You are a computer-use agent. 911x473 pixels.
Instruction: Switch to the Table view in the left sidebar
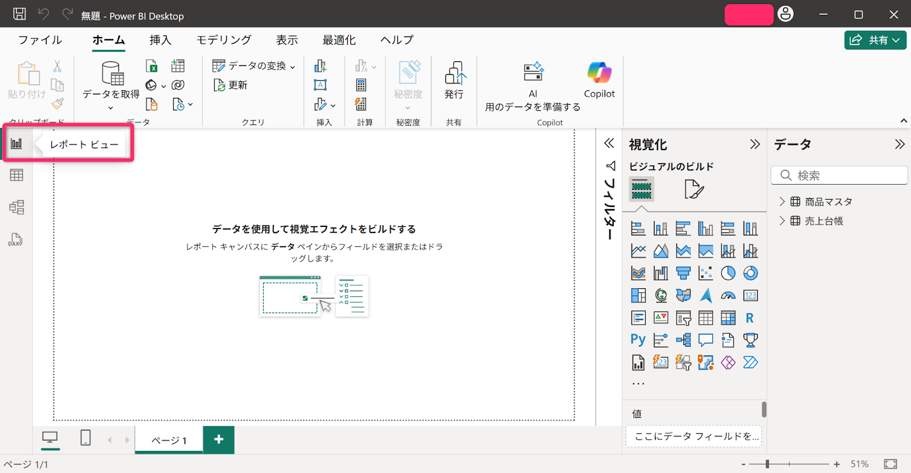point(17,175)
